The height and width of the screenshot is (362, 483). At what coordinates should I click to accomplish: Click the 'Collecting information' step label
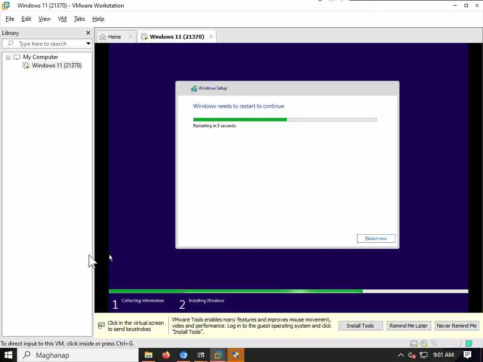tap(143, 300)
